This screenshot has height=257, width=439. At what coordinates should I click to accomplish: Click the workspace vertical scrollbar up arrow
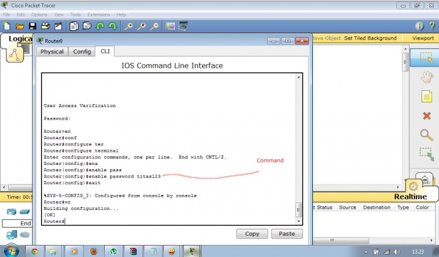(405, 49)
